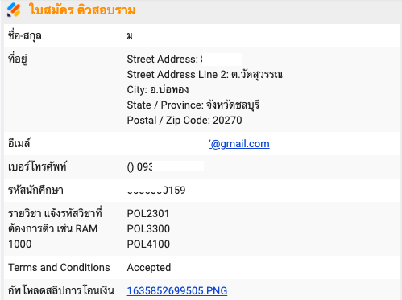Image resolution: width=402 pixels, height=300 pixels.
Task: Click the Accepted terms value
Action: click(x=149, y=268)
